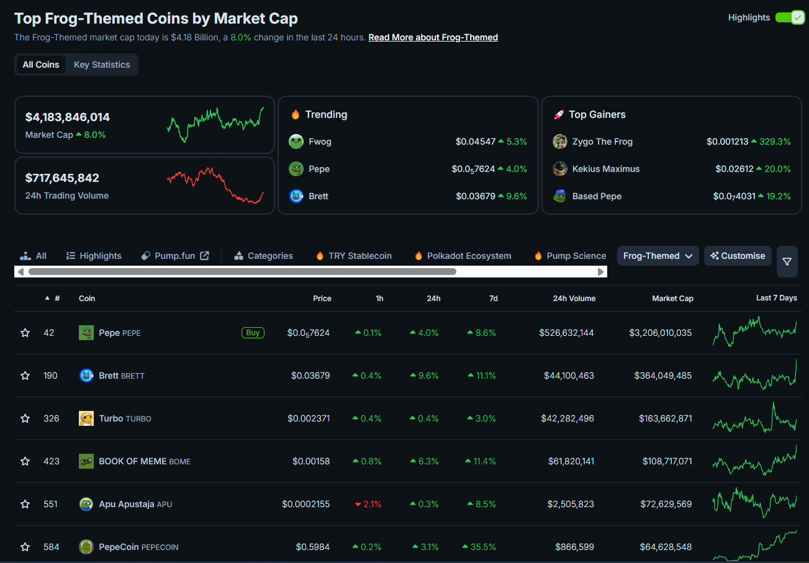Viewport: 809px width, 563px height.
Task: Click the Trending fire icon
Action: click(x=295, y=115)
